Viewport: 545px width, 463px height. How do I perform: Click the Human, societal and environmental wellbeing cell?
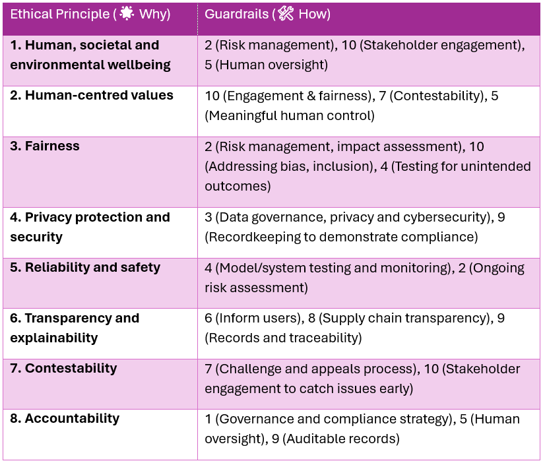pyautogui.click(x=90, y=55)
